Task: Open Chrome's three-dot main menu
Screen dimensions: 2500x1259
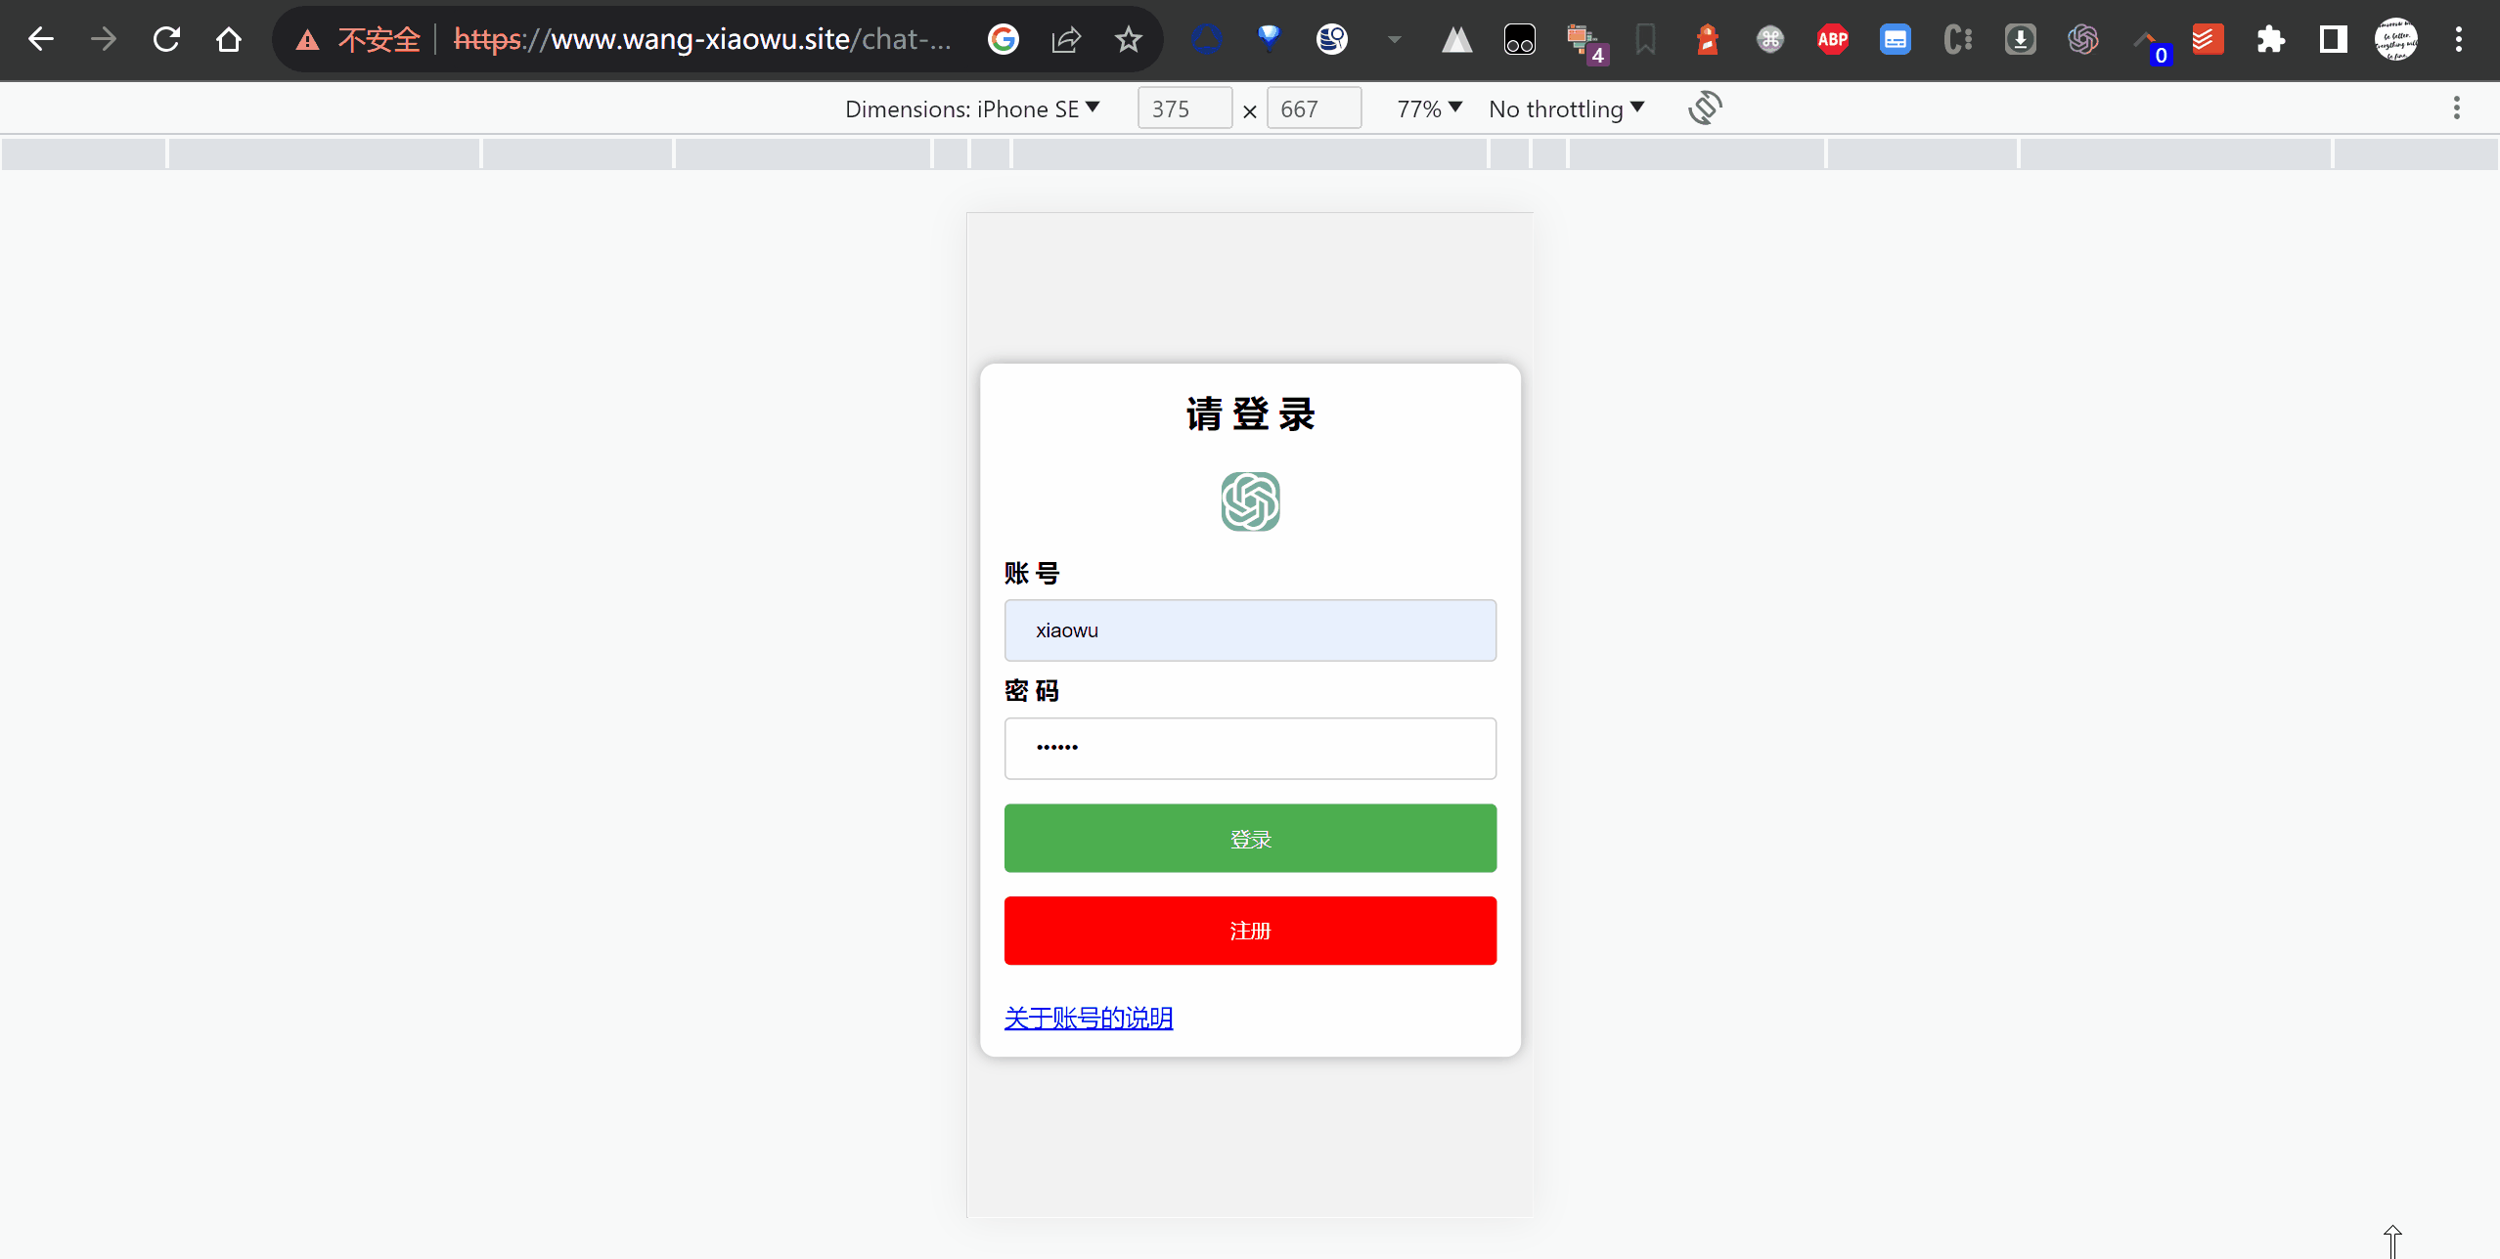Action: [2458, 39]
